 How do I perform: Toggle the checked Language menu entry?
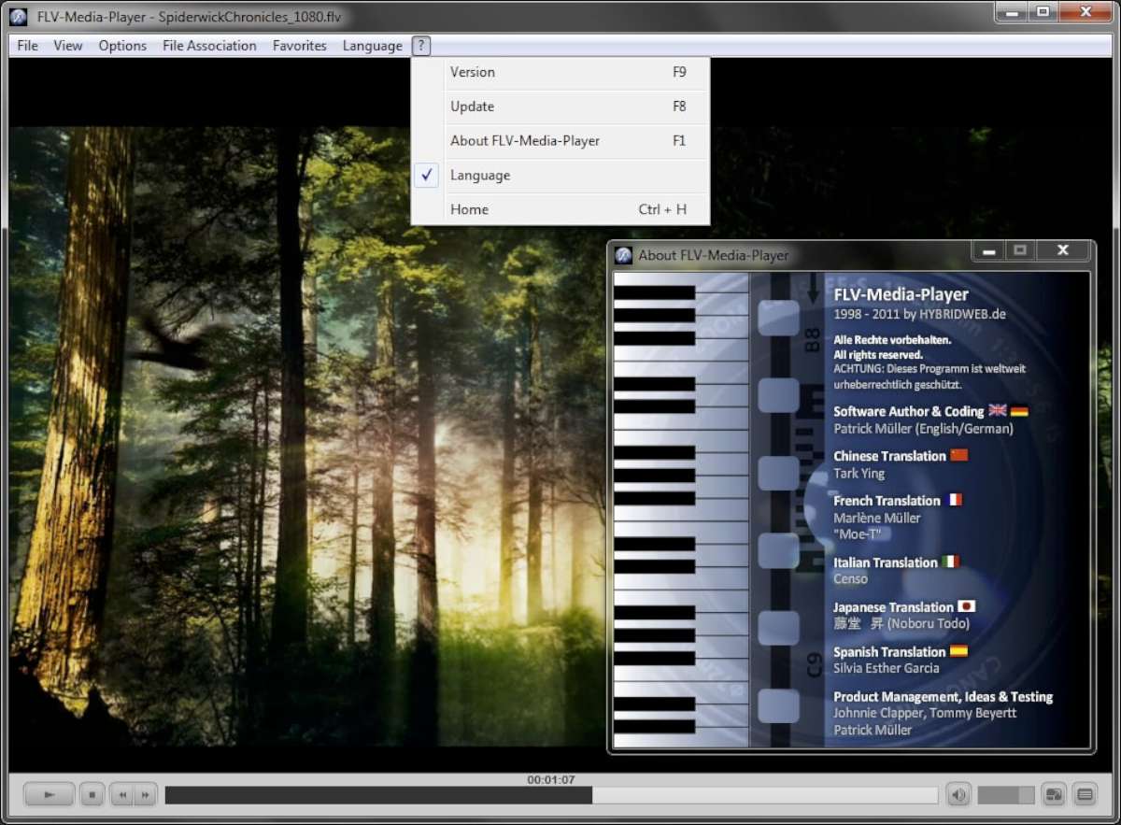tap(480, 176)
